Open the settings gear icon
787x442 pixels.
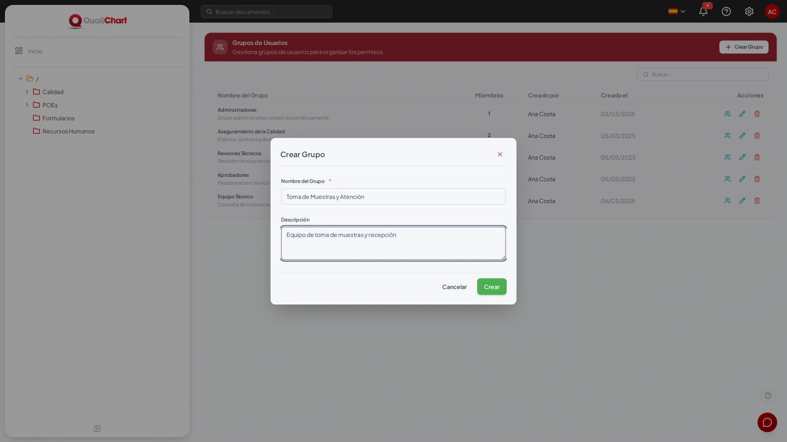coord(749,11)
